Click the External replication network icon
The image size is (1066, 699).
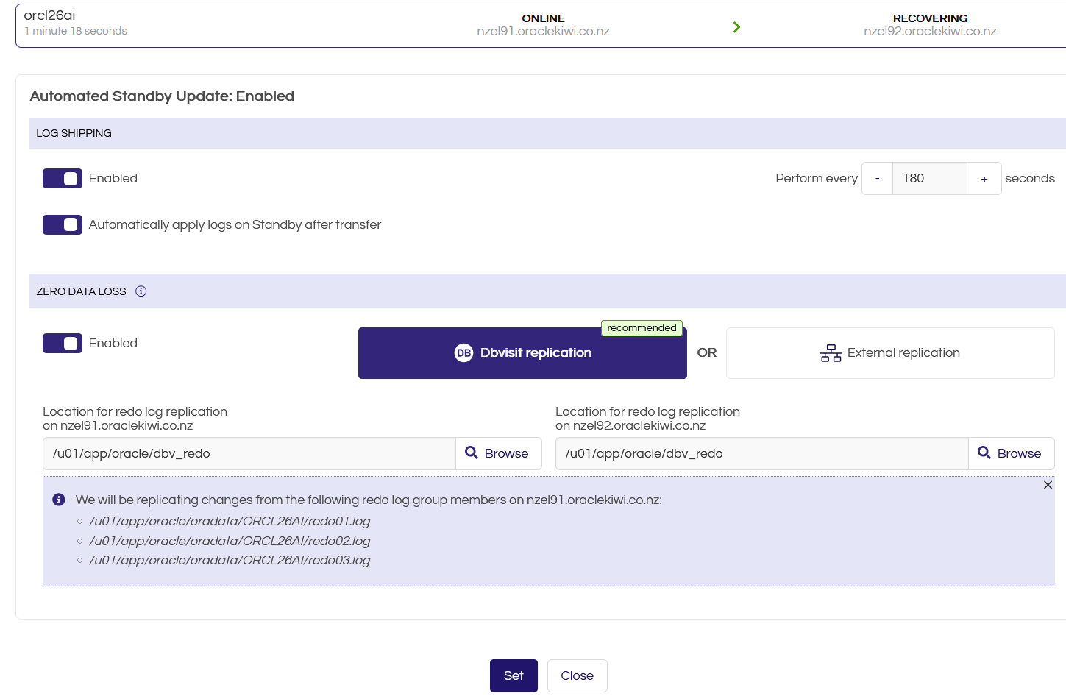[831, 353]
